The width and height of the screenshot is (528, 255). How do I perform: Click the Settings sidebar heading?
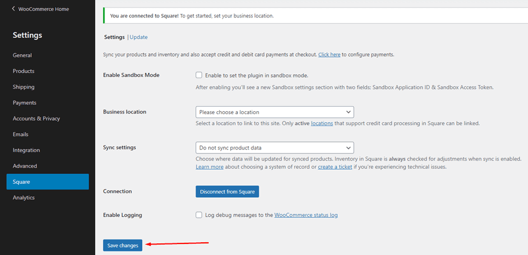(27, 35)
